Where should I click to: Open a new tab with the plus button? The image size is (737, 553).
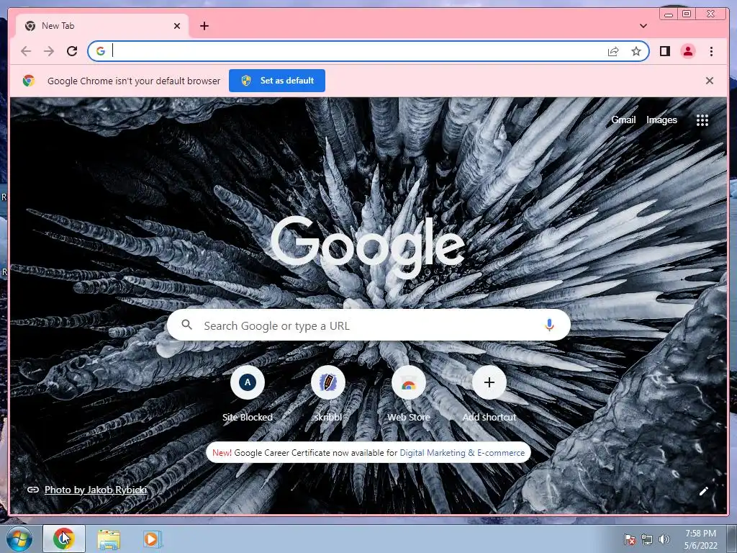[x=204, y=26]
